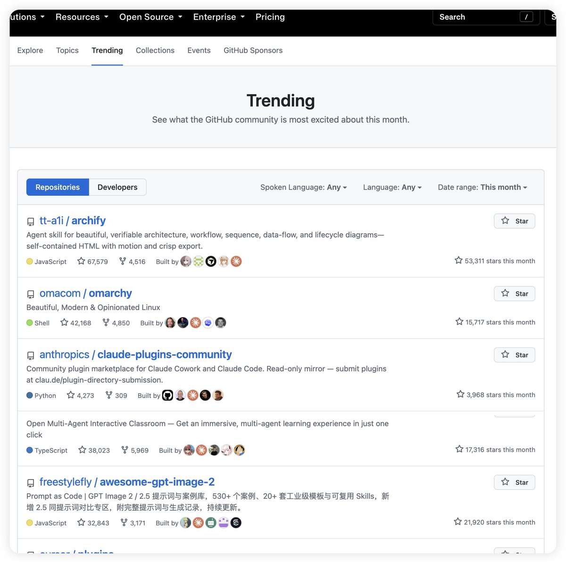This screenshot has height=563, width=566.
Task: View omarchy's 4,850 forks
Action: pyautogui.click(x=116, y=323)
